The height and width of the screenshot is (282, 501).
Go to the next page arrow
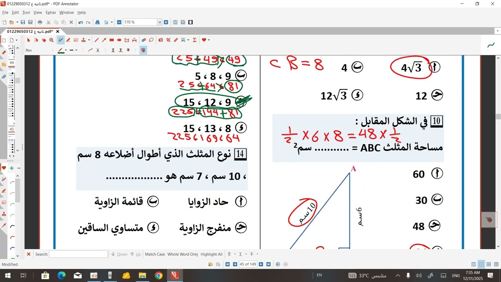(261, 264)
